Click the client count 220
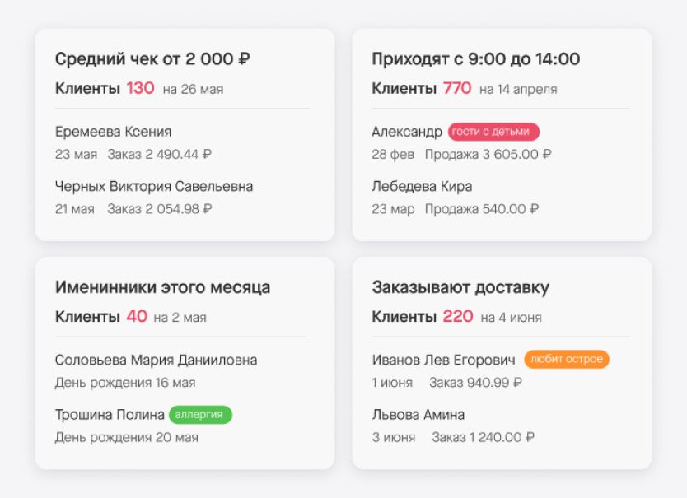Image resolution: width=687 pixels, height=498 pixels. [457, 316]
